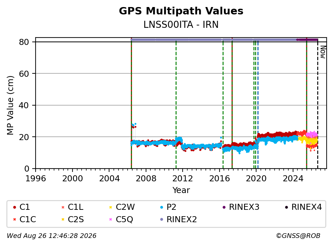Click the P2 legend entry
Image resolution: width=333 pixels, height=246 pixels.
(168, 207)
